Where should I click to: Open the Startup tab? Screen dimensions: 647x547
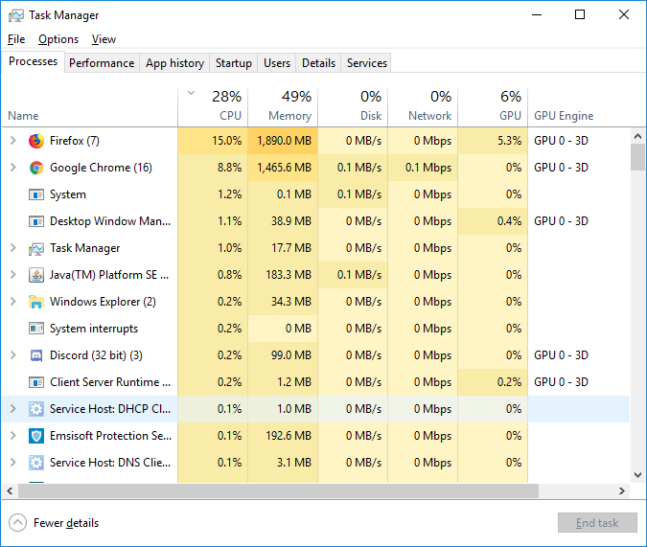click(233, 63)
